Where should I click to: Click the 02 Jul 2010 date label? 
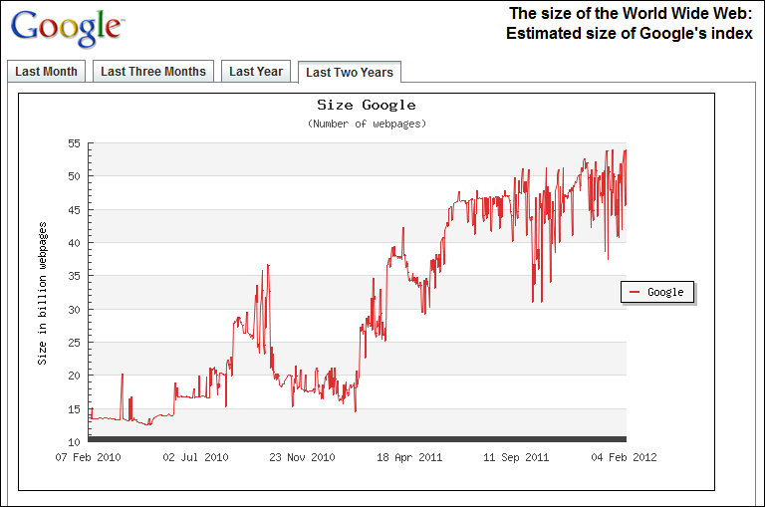pyautogui.click(x=195, y=458)
